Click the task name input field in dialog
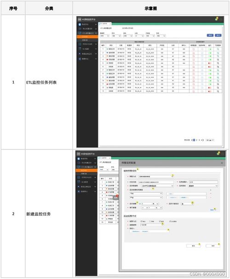This screenshot has height=279, width=230. click(156, 182)
